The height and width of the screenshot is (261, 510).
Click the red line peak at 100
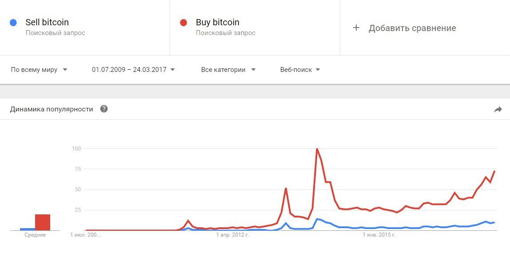(317, 149)
